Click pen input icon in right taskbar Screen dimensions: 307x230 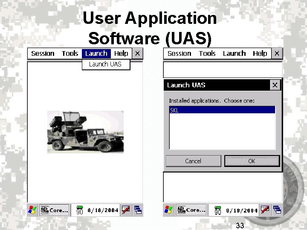(265, 210)
